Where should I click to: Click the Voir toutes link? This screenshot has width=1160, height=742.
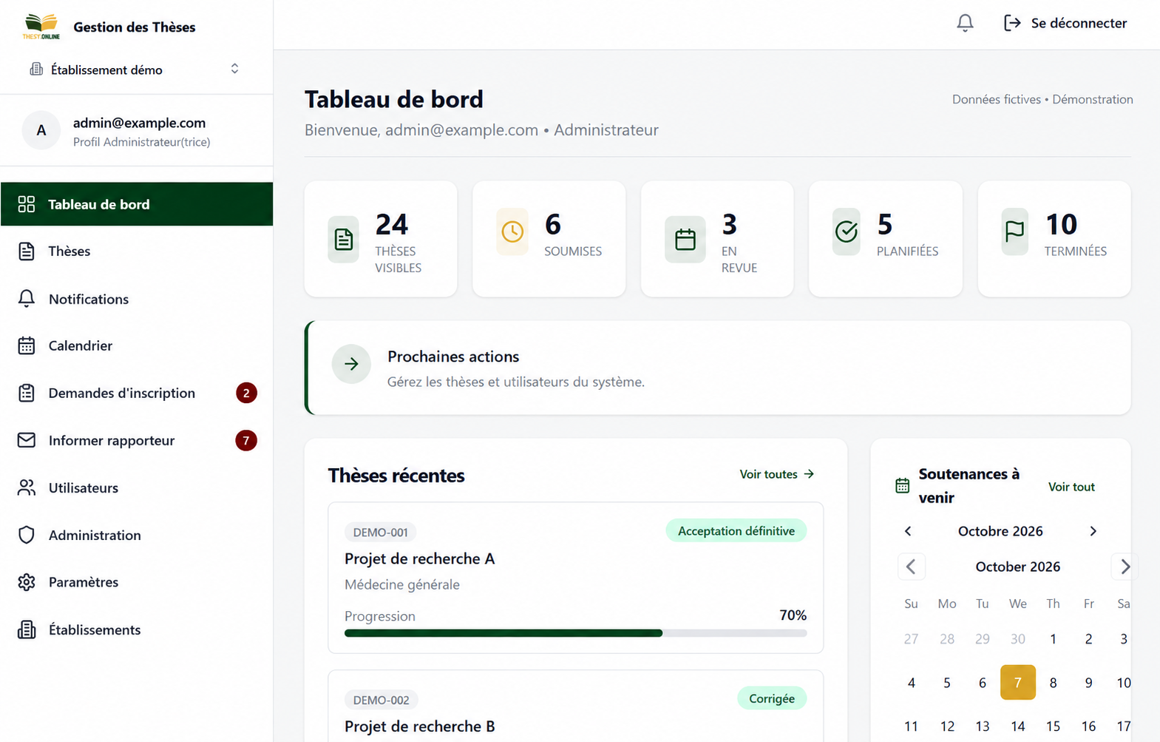pyautogui.click(x=777, y=474)
